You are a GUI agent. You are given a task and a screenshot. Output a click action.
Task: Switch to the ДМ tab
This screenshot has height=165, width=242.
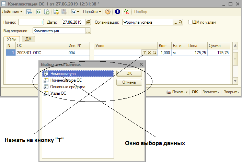(x=28, y=39)
